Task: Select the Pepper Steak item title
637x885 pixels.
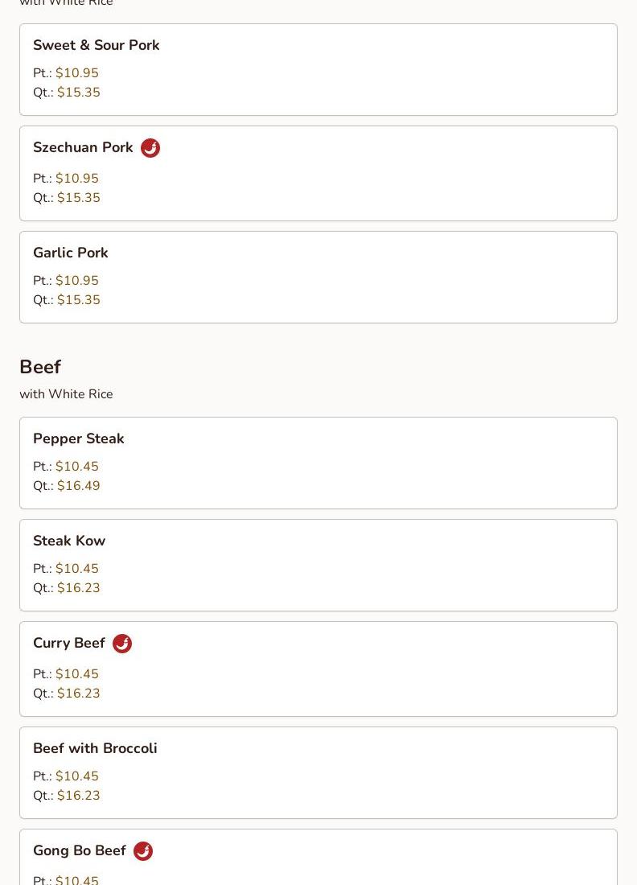Action: (x=79, y=438)
